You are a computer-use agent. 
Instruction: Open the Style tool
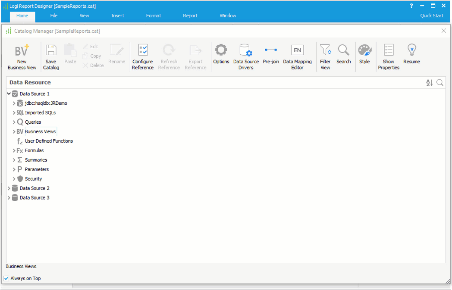click(x=364, y=53)
